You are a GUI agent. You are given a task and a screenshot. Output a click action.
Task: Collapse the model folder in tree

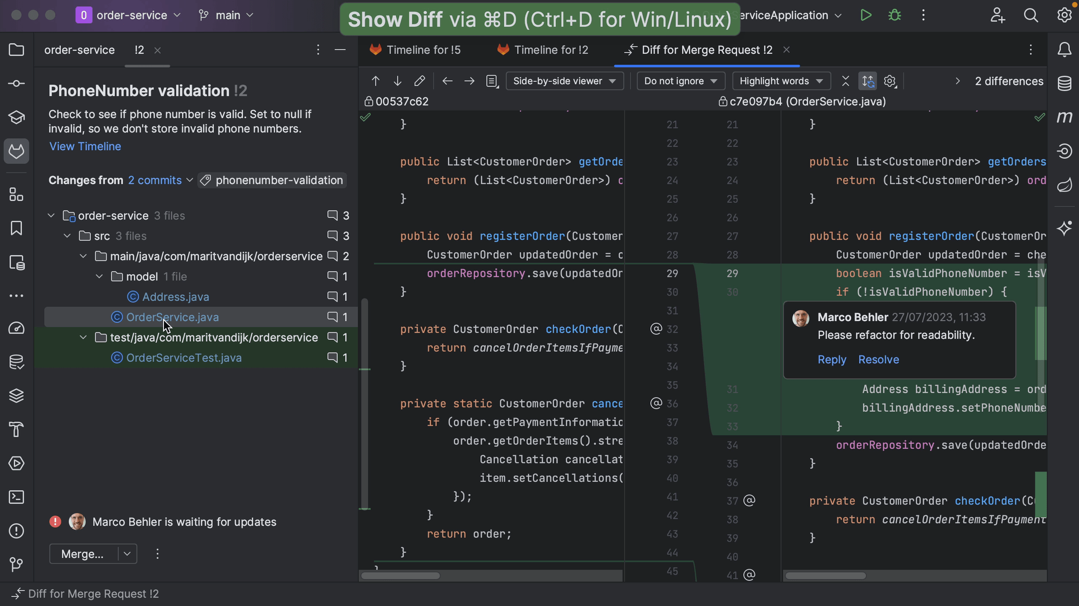pyautogui.click(x=99, y=277)
